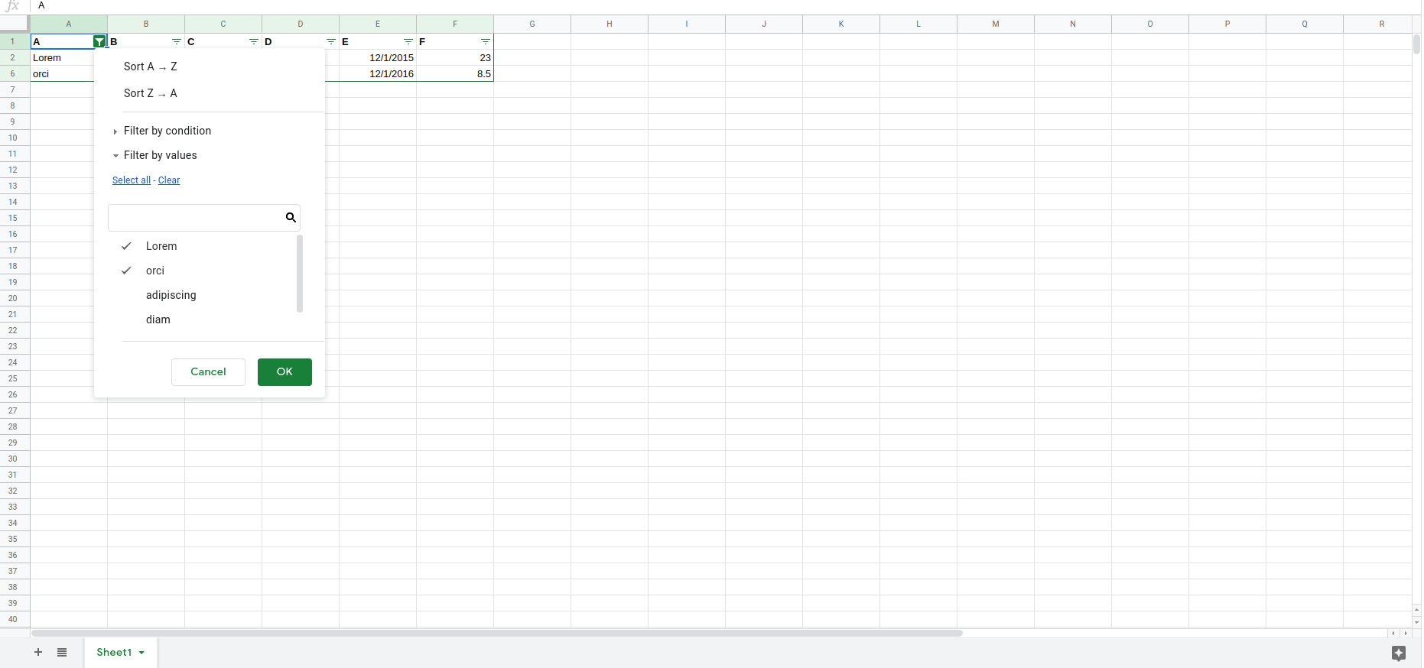Screen dimensions: 1424x668
Task: Choose Sort Z to A
Action: click(151, 93)
